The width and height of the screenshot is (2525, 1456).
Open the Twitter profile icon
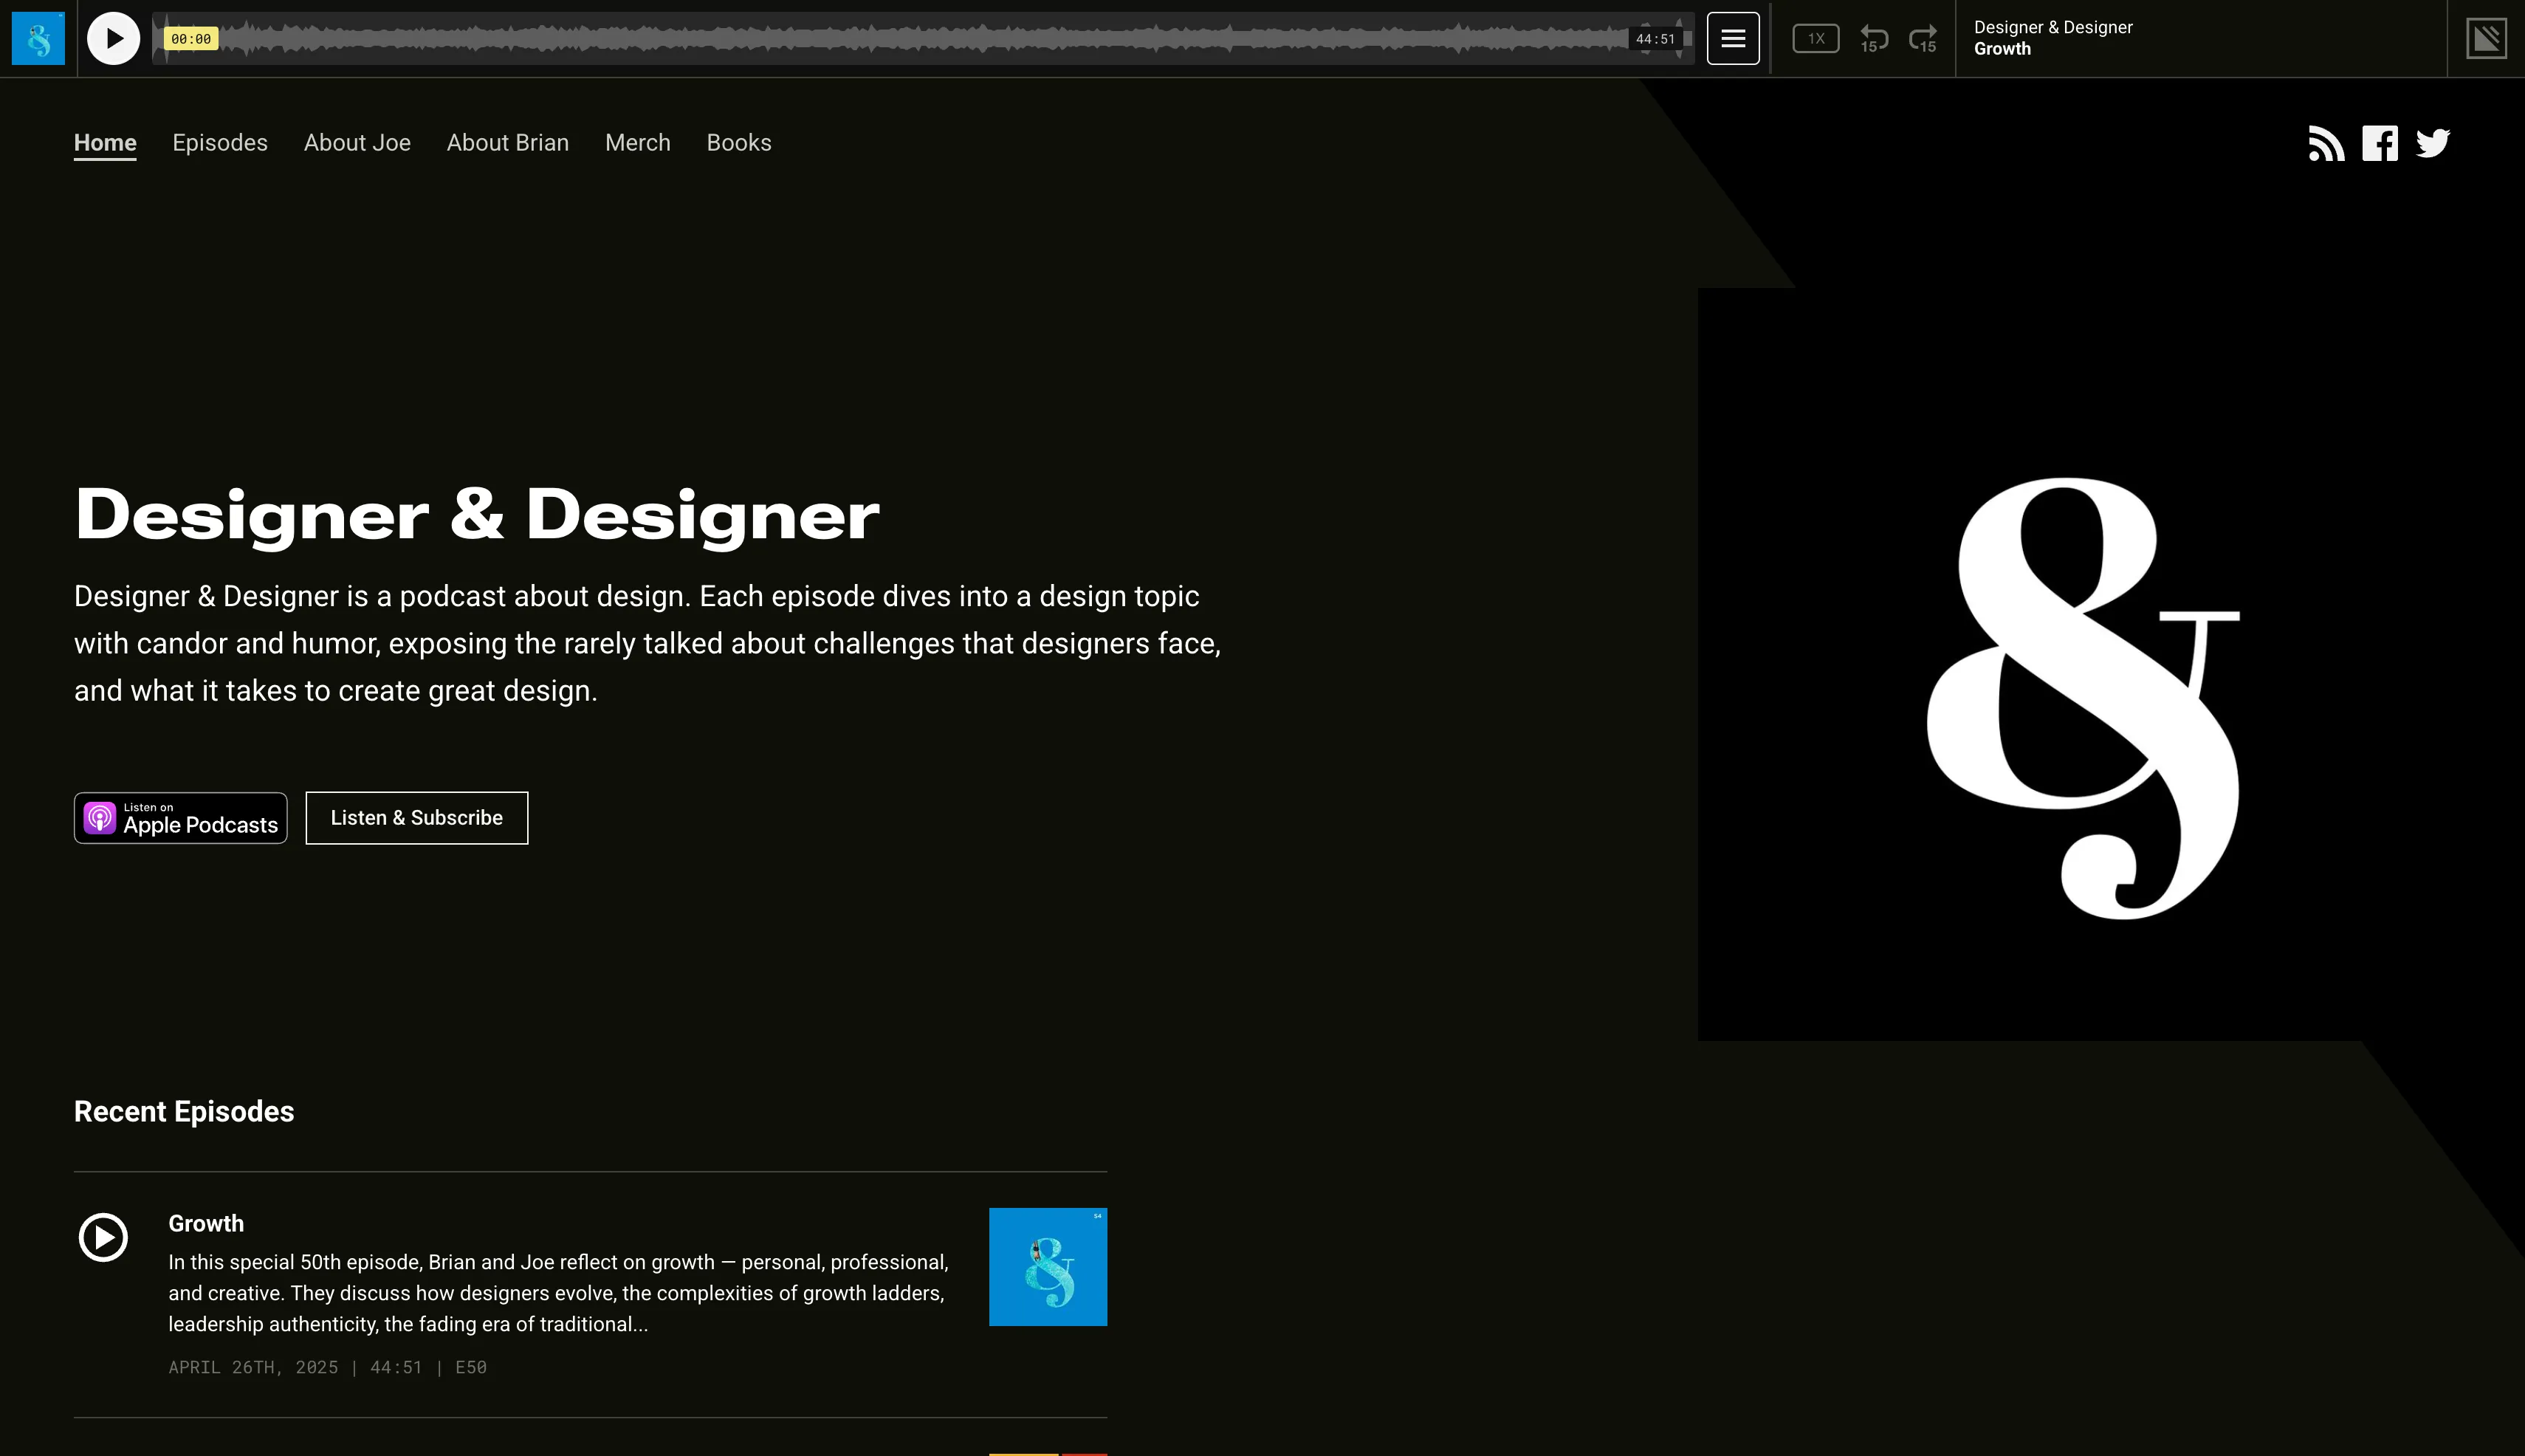pyautogui.click(x=2432, y=143)
